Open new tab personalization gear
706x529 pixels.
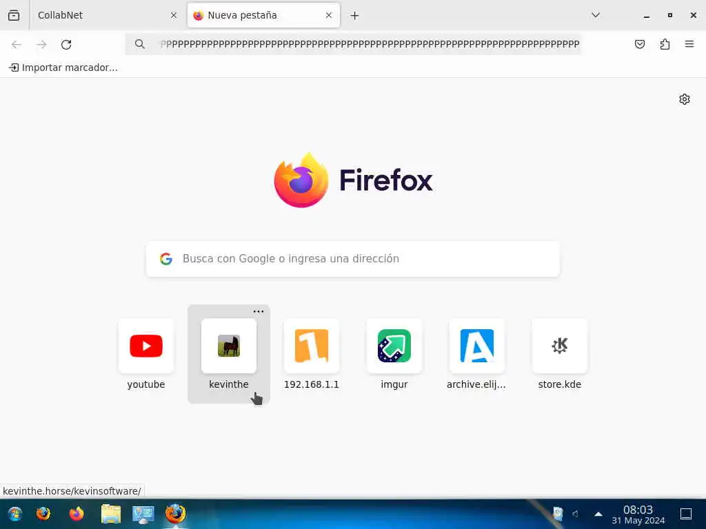tap(685, 99)
